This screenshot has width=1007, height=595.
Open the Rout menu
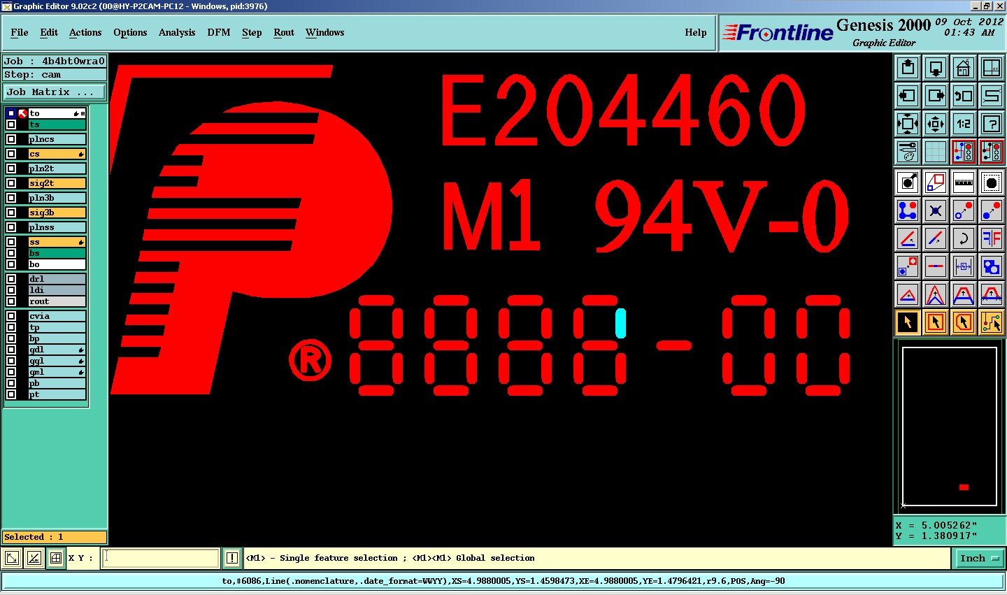pos(284,32)
